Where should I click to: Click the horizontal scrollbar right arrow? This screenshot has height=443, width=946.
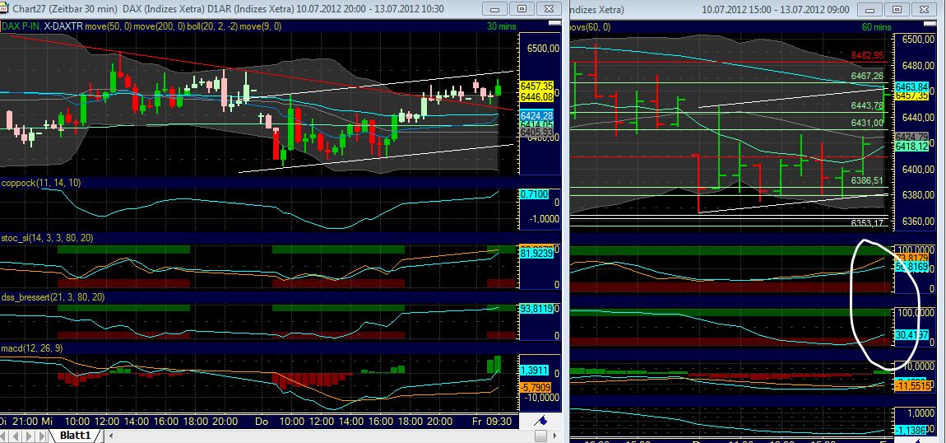coord(555,435)
